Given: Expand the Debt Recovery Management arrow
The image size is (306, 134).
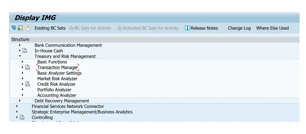Looking at the screenshot, I should tap(20, 101).
